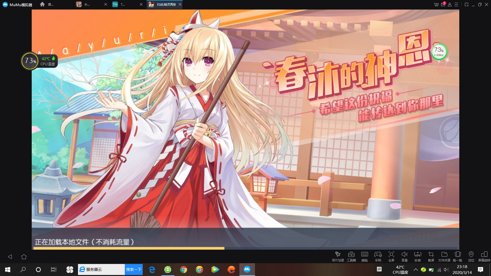The height and width of the screenshot is (276, 491).
Task: Open the MuMu hamburger menu
Action: [456, 5]
